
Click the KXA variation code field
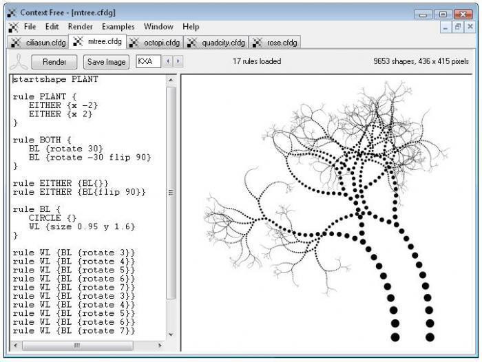149,61
